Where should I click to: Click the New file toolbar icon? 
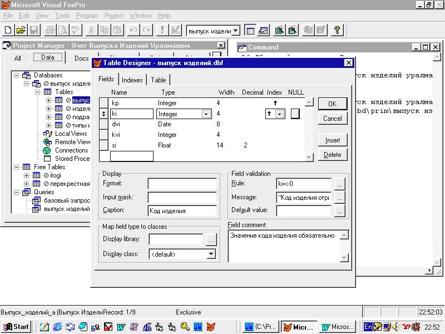(8, 30)
